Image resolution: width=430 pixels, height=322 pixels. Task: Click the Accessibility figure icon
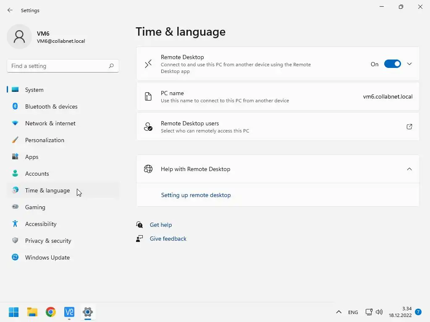[15, 224]
